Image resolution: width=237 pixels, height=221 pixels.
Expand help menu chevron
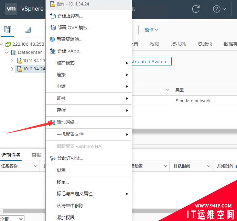pos(224,9)
